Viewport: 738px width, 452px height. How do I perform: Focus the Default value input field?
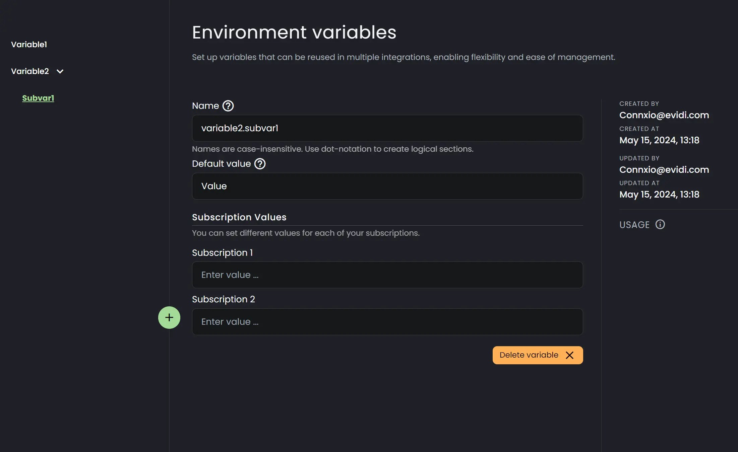(x=387, y=186)
